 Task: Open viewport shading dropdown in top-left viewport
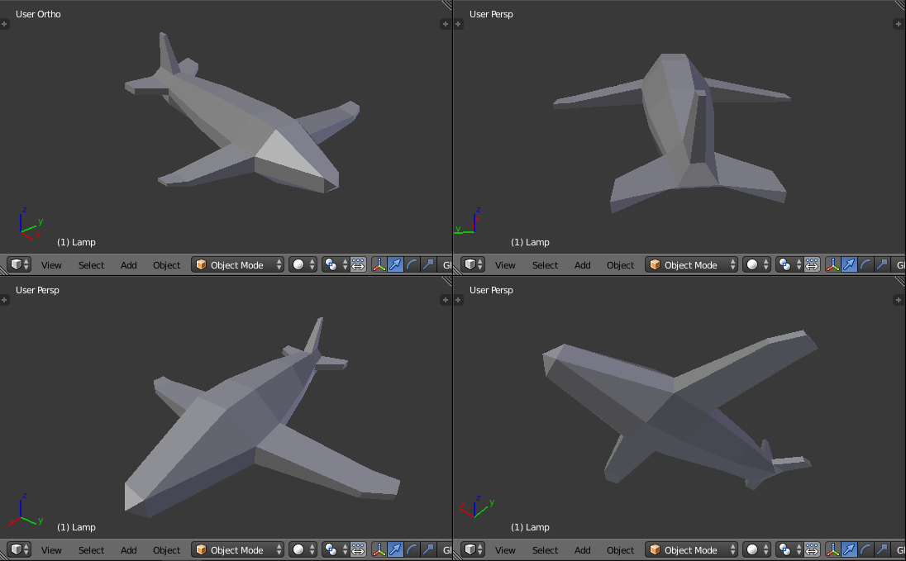coord(303,264)
